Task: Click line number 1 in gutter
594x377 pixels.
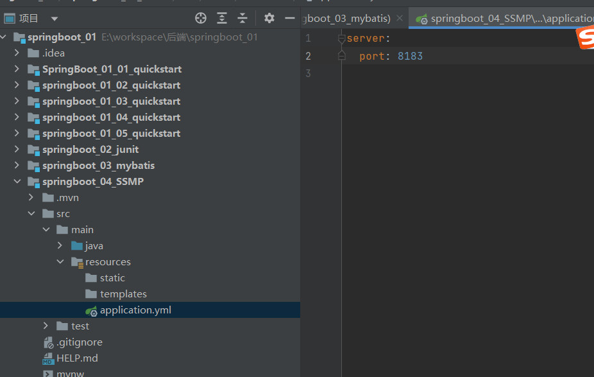Action: click(308, 38)
